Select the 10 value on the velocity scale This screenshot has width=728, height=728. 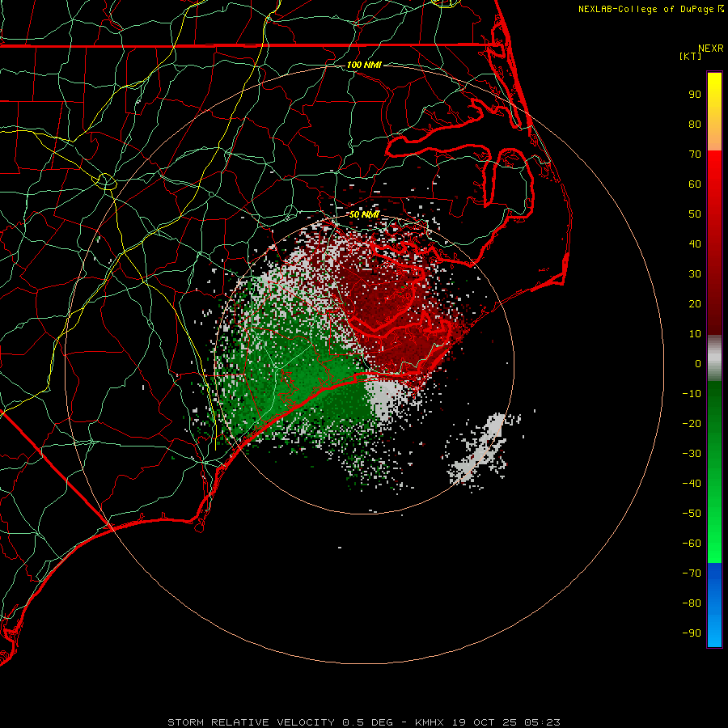tap(695, 334)
